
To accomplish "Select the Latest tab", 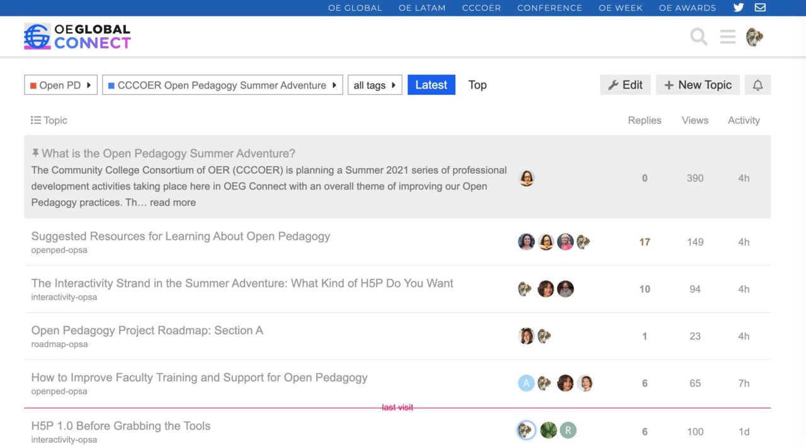I will (x=431, y=85).
